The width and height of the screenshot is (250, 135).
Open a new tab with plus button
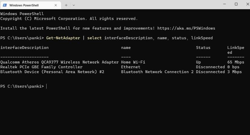pos(66,5)
